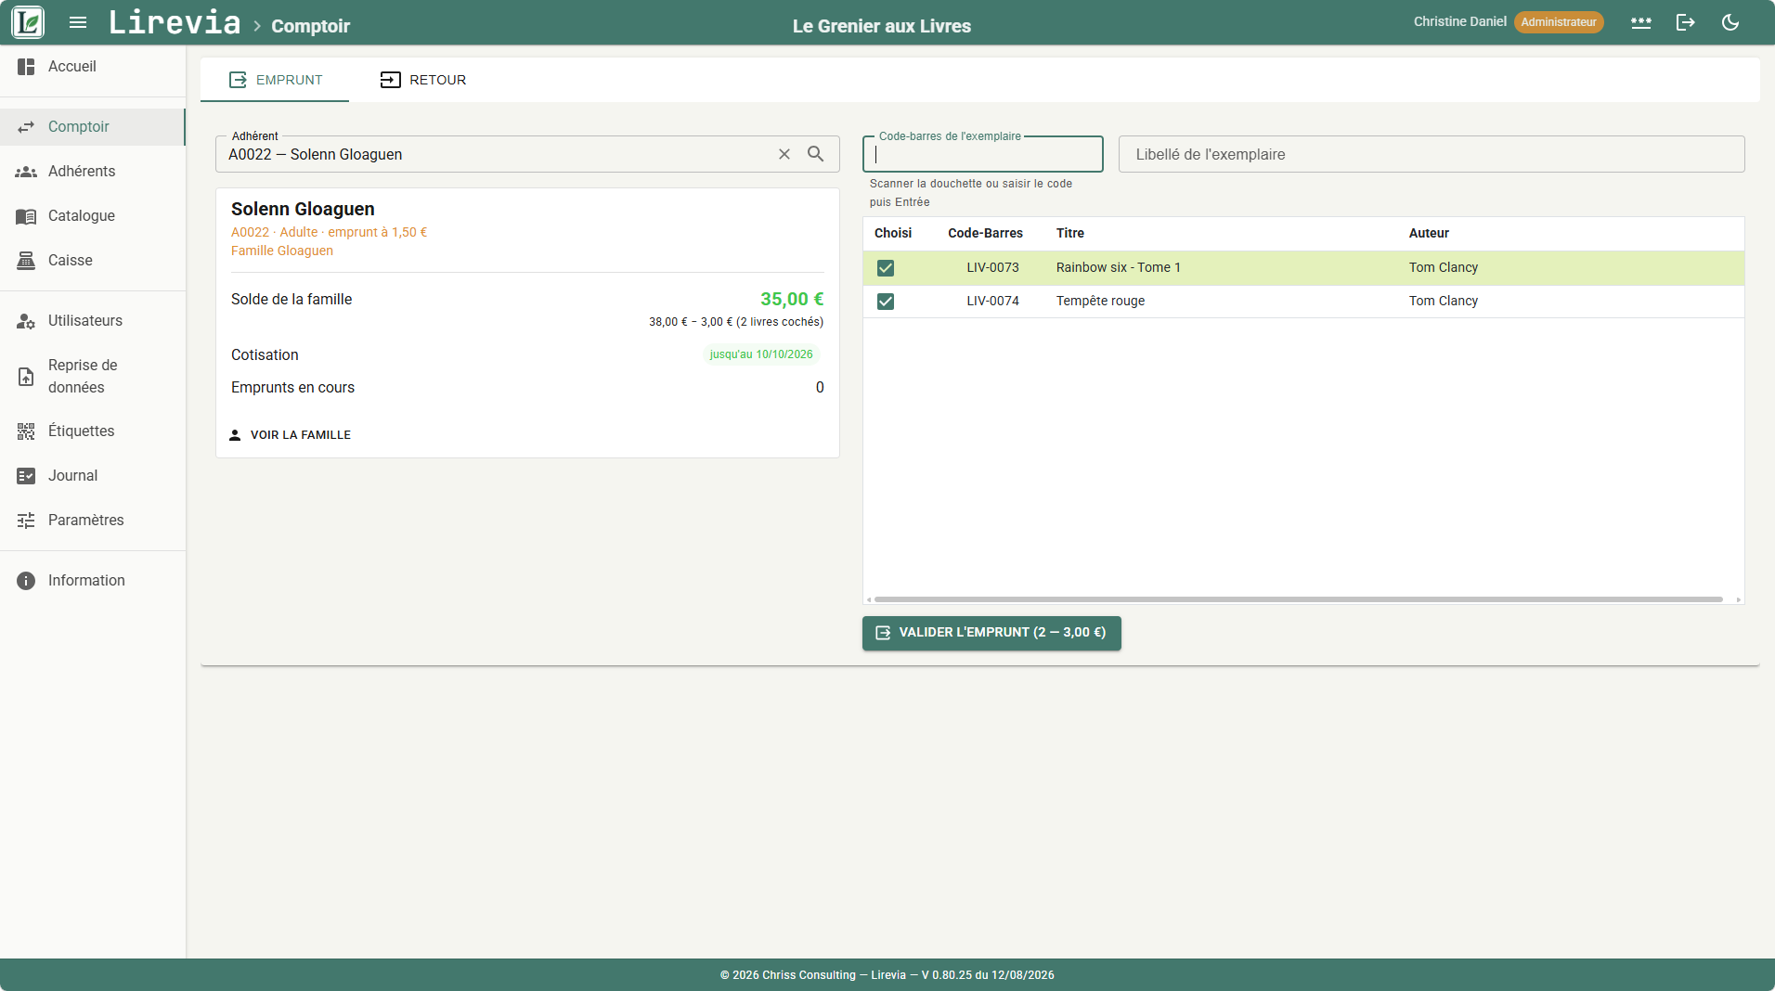The height and width of the screenshot is (991, 1775).
Task: Click Valider l'emprunt button
Action: coord(991,633)
